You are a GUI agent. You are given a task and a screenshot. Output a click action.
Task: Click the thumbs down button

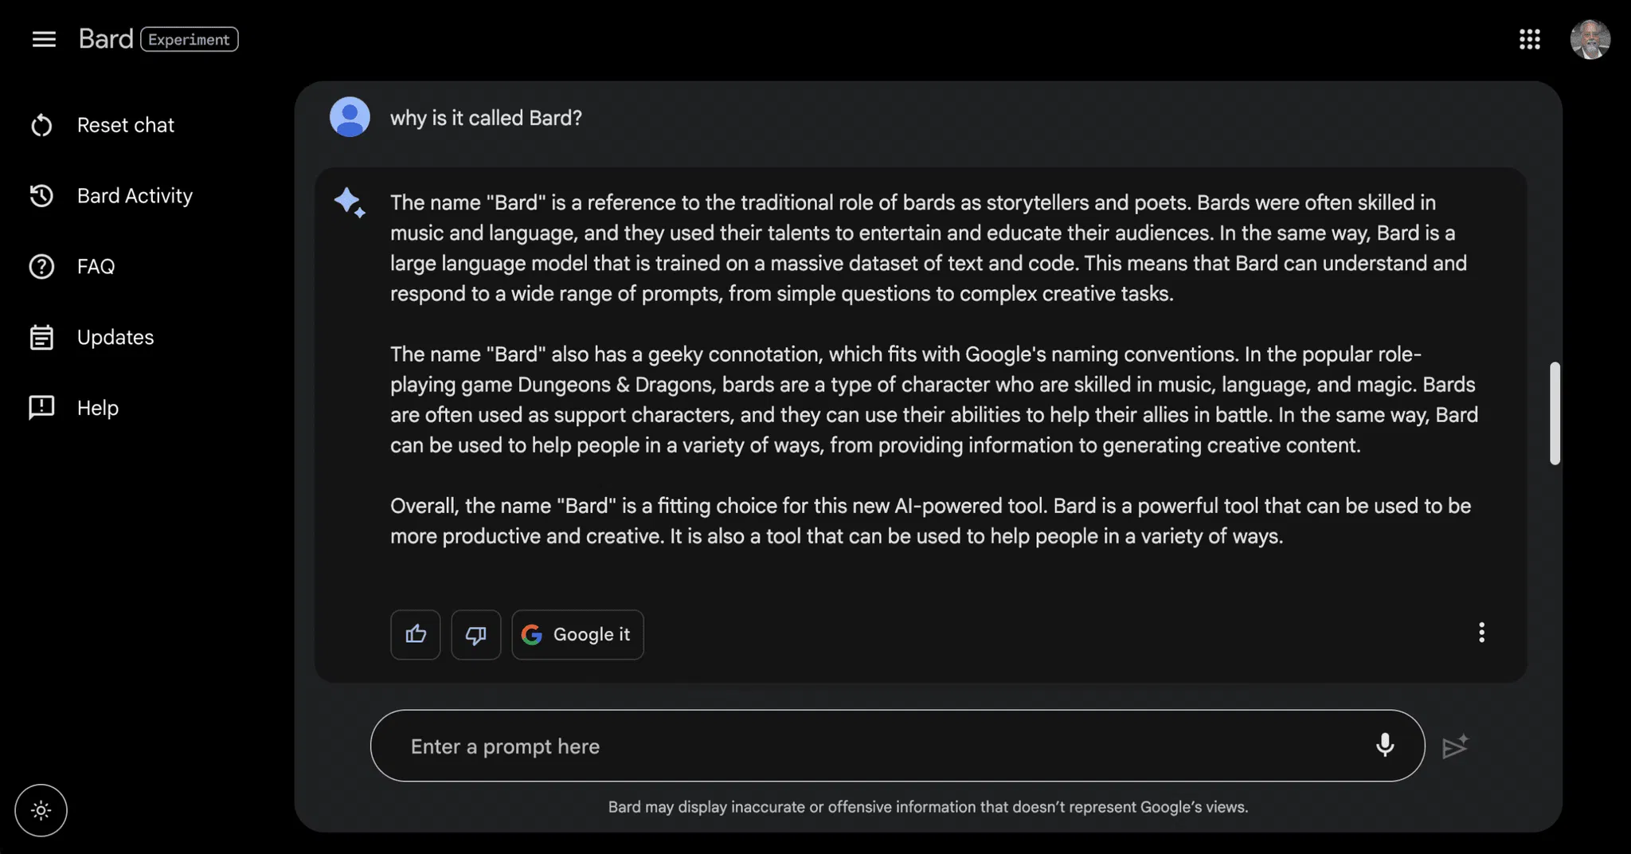(x=476, y=635)
